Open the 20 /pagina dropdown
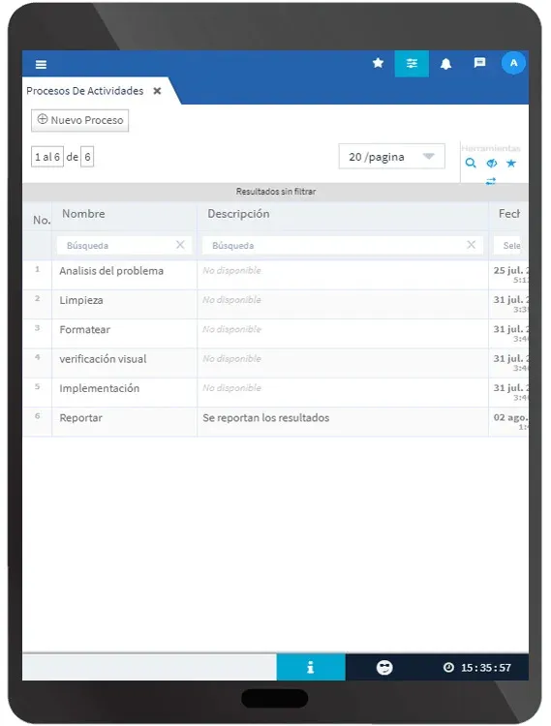551x726 pixels. 392,157
